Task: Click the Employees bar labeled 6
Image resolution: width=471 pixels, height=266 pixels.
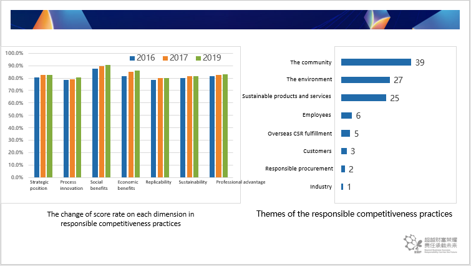Action: click(x=347, y=116)
